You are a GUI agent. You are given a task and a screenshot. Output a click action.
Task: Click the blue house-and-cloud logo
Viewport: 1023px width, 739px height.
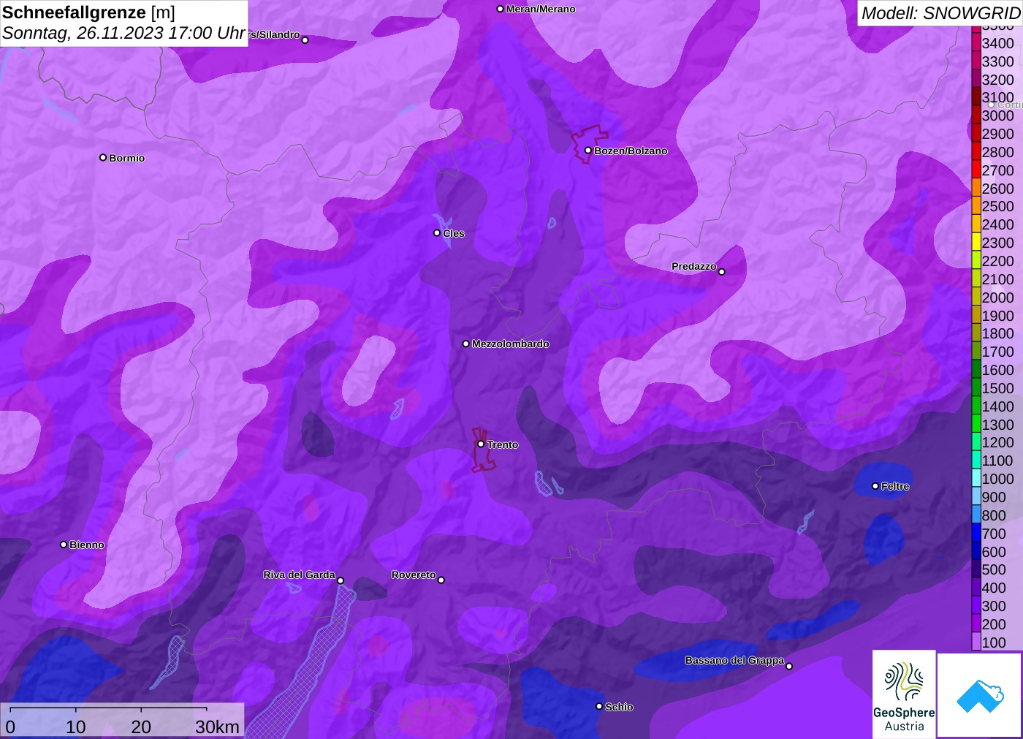click(980, 695)
